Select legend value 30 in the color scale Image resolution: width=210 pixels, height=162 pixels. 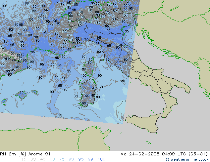coord(33,159)
